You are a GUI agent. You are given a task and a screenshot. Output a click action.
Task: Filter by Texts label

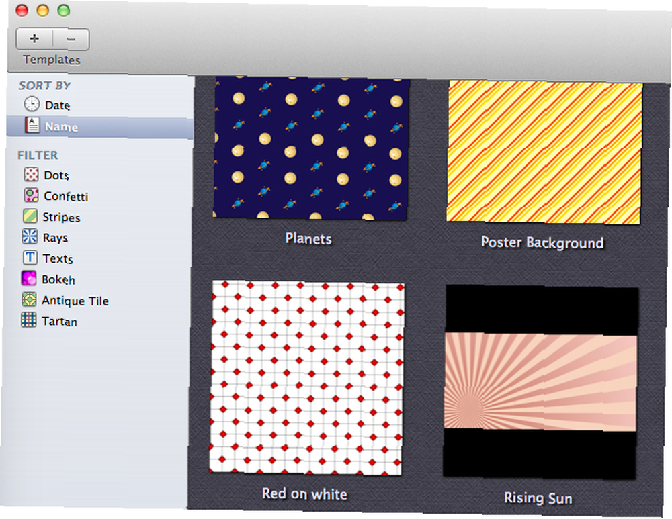[58, 258]
